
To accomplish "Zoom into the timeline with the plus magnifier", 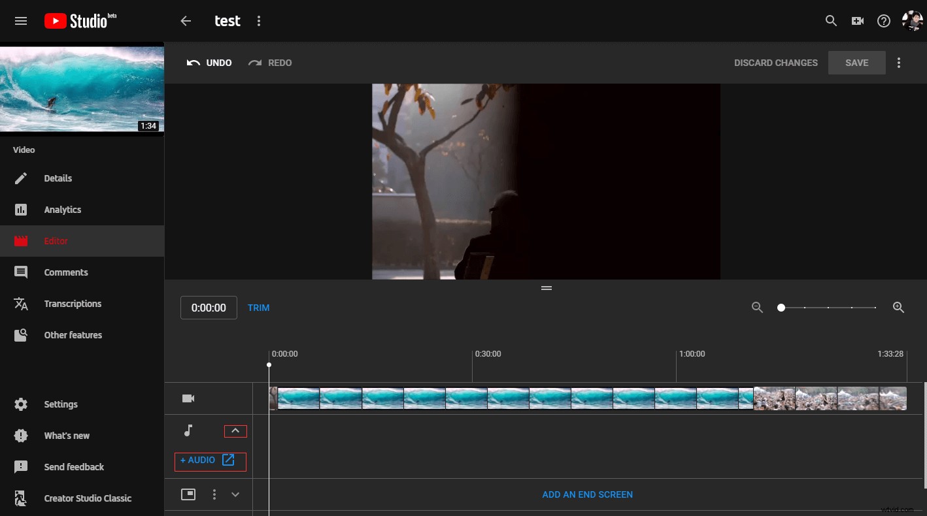I will [x=898, y=307].
